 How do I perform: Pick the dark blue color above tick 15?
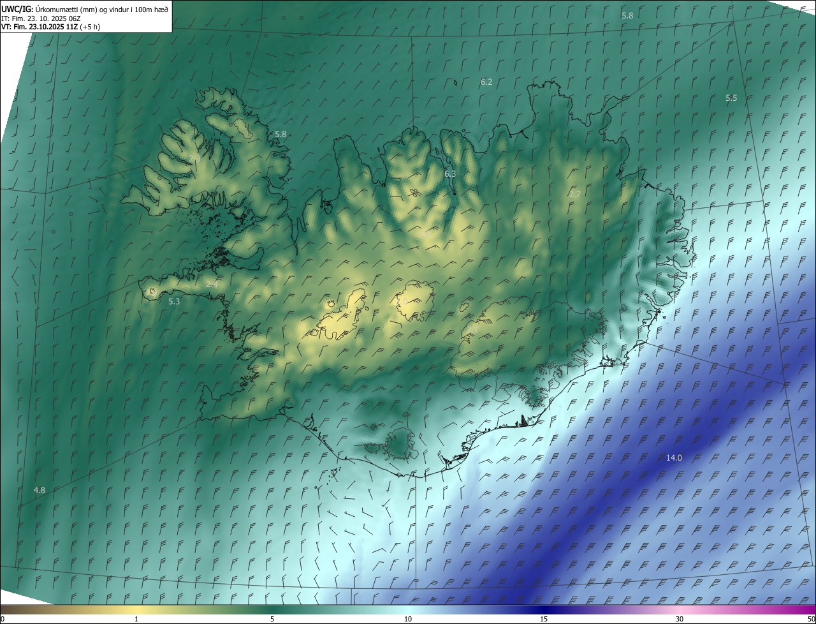pos(544,609)
